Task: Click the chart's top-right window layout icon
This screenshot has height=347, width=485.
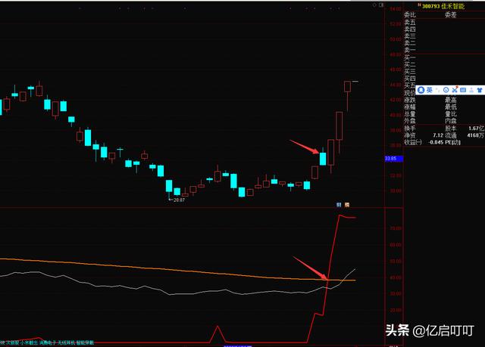Action: tap(381, 5)
